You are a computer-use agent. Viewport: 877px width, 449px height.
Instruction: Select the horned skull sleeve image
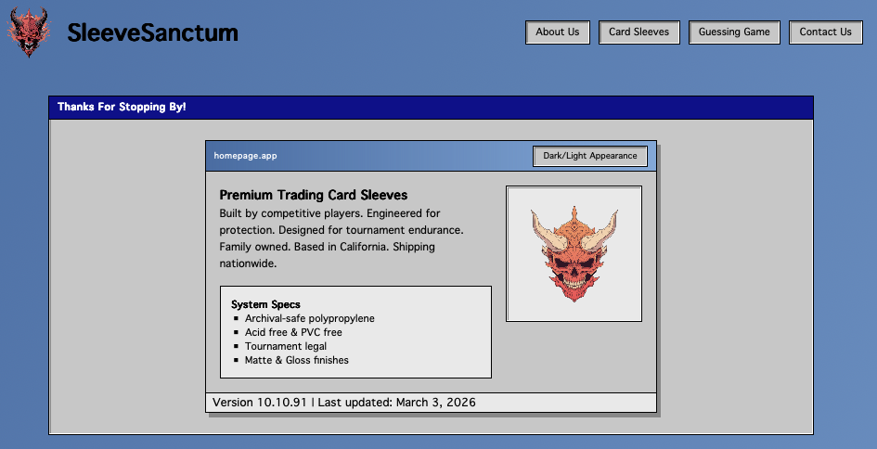pyautogui.click(x=574, y=254)
